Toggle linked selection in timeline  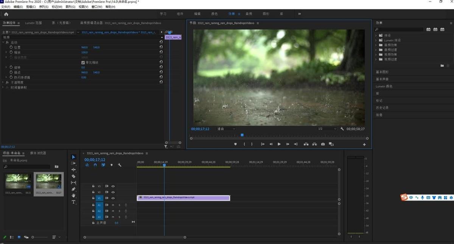pyautogui.click(x=103, y=165)
